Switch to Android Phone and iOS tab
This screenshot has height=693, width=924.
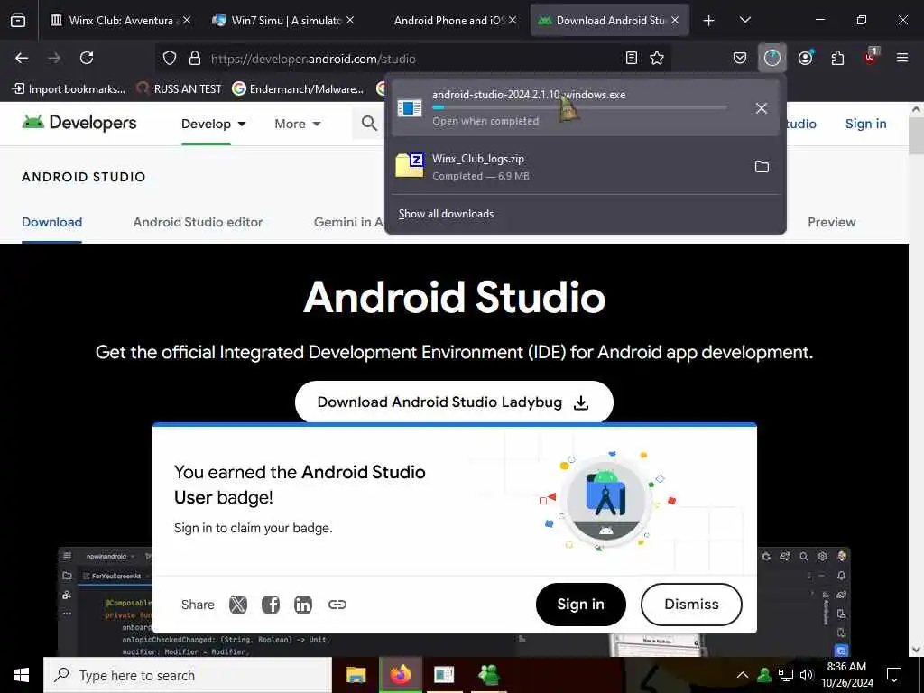448,20
